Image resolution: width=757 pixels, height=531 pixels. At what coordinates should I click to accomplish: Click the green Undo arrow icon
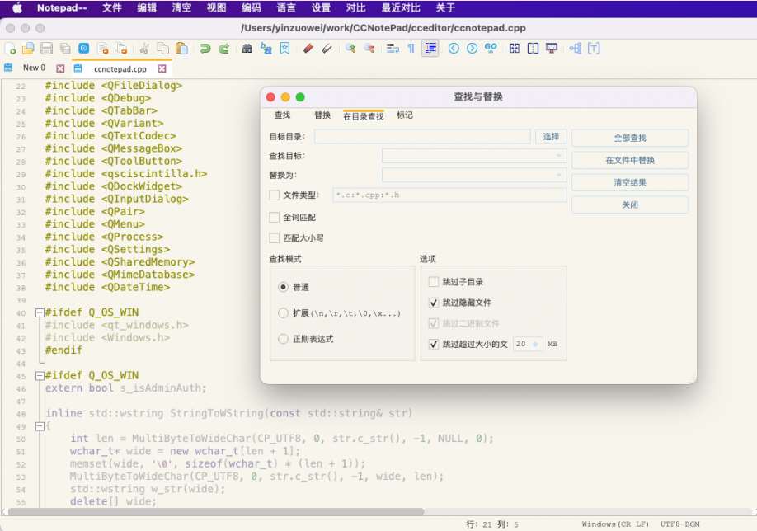(205, 49)
